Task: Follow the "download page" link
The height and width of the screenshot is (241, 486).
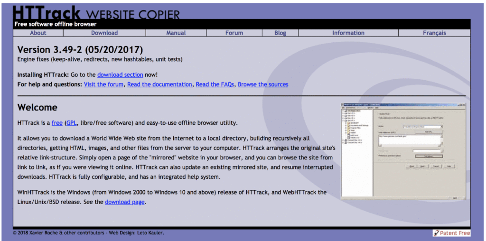Action: [x=125, y=202]
